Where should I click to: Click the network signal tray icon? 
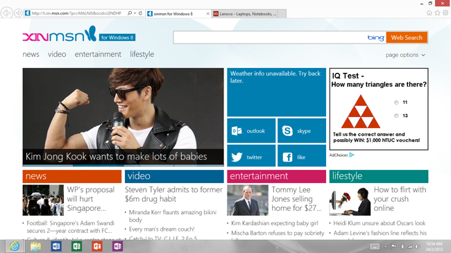[x=409, y=246]
